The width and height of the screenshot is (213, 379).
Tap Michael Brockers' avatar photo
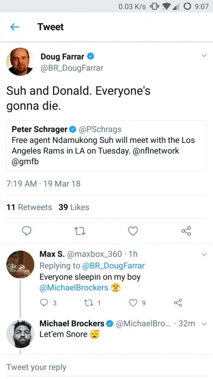pos(21,334)
